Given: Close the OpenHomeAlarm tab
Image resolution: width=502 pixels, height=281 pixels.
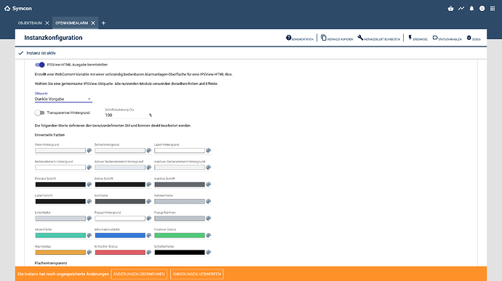Looking at the screenshot, I should click(x=93, y=23).
